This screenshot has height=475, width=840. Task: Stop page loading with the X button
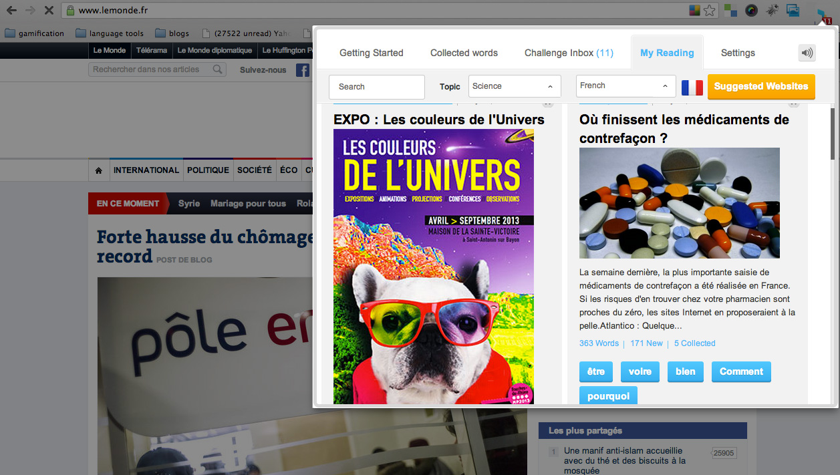(x=49, y=11)
